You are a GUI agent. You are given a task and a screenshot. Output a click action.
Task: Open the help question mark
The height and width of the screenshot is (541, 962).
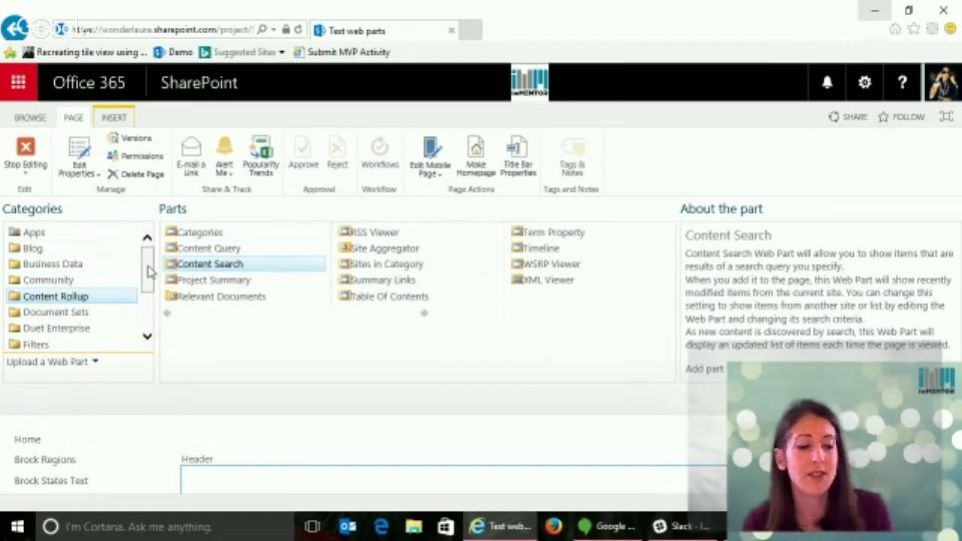pyautogui.click(x=902, y=83)
